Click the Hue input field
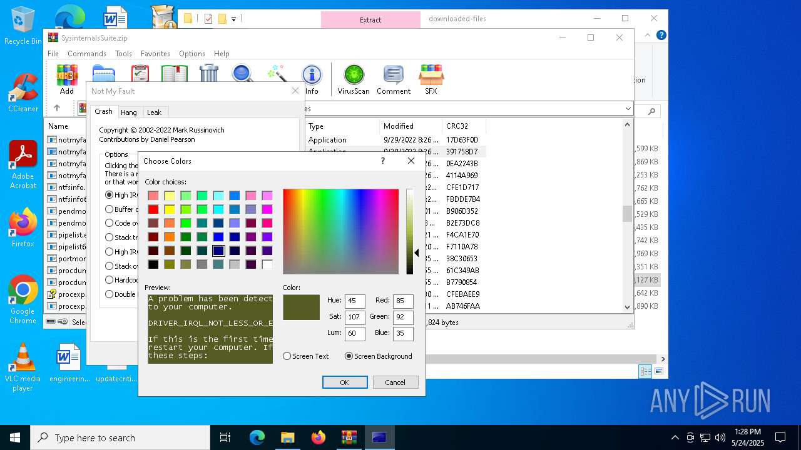 355,301
